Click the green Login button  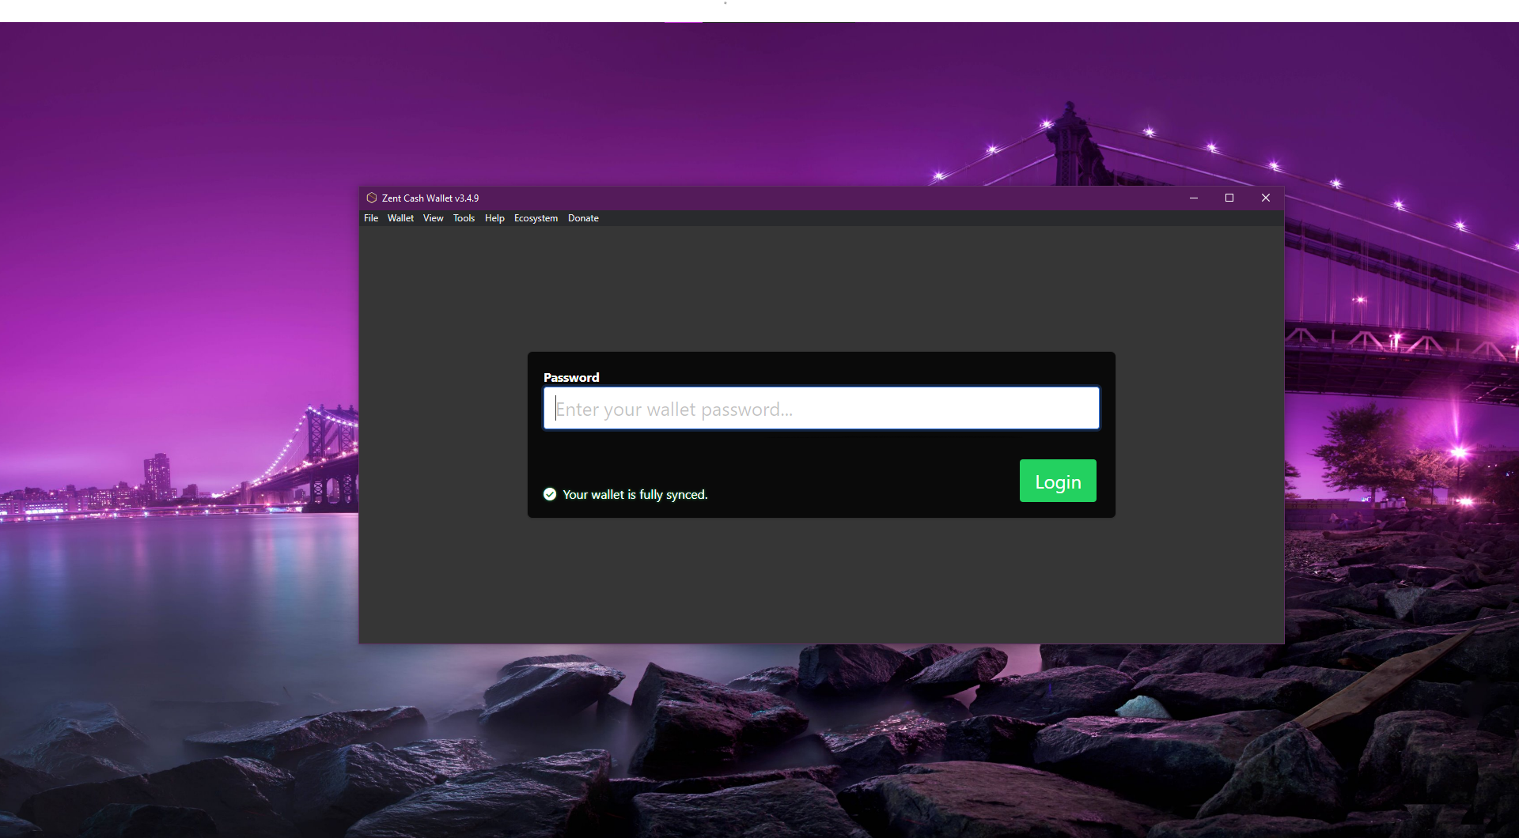pos(1058,481)
